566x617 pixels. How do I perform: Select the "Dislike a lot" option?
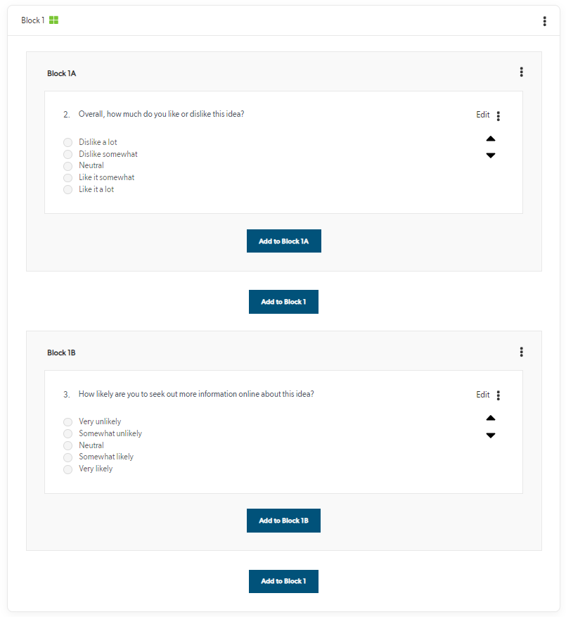68,142
